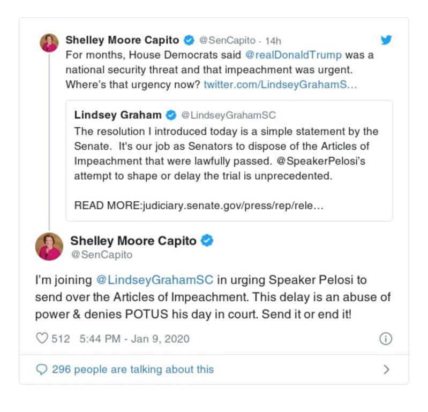The image size is (428, 412).
Task: Click the Lindsey Graham display name
Action: click(118, 115)
